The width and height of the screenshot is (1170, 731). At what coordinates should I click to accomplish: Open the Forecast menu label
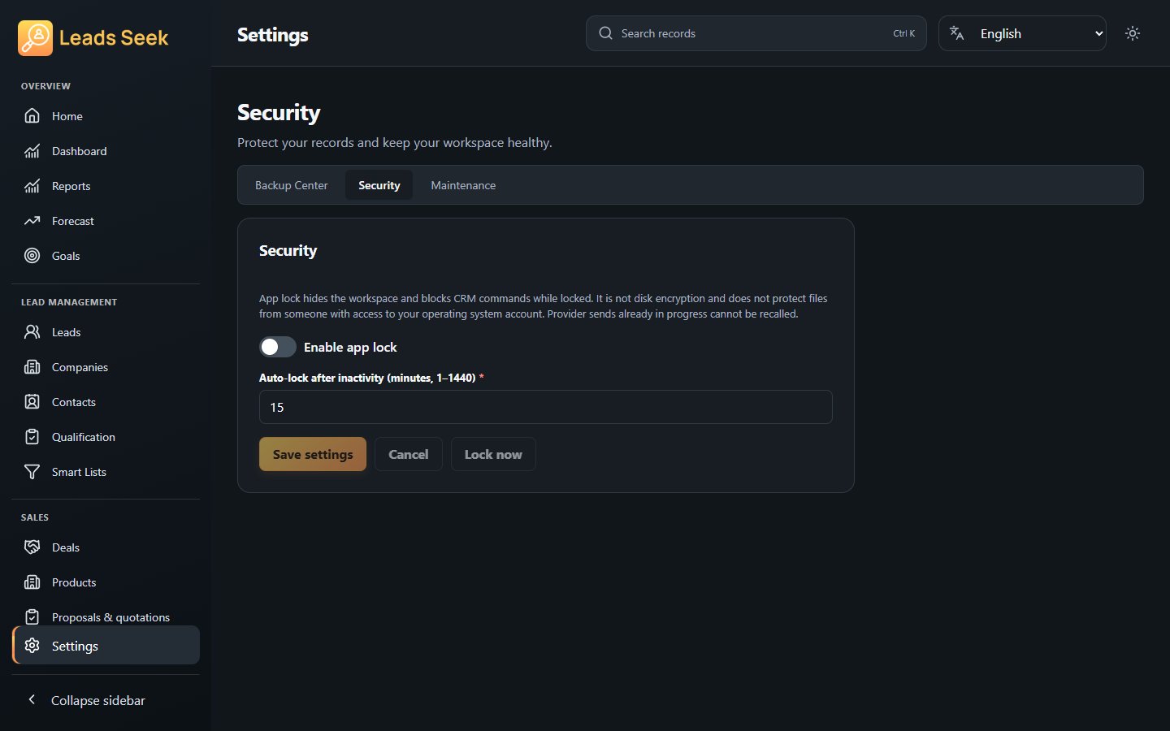point(73,221)
